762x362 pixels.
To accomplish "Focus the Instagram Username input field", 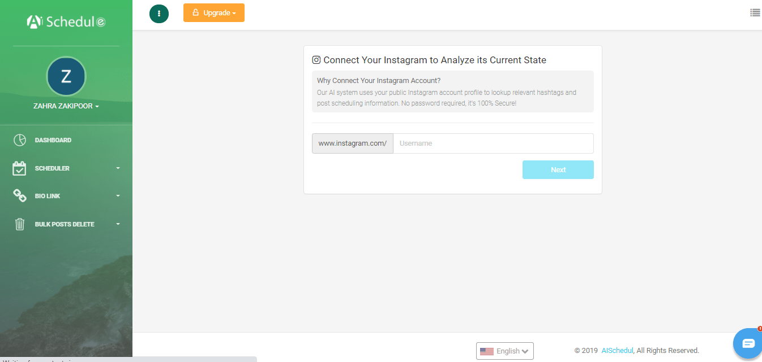I will click(x=493, y=143).
